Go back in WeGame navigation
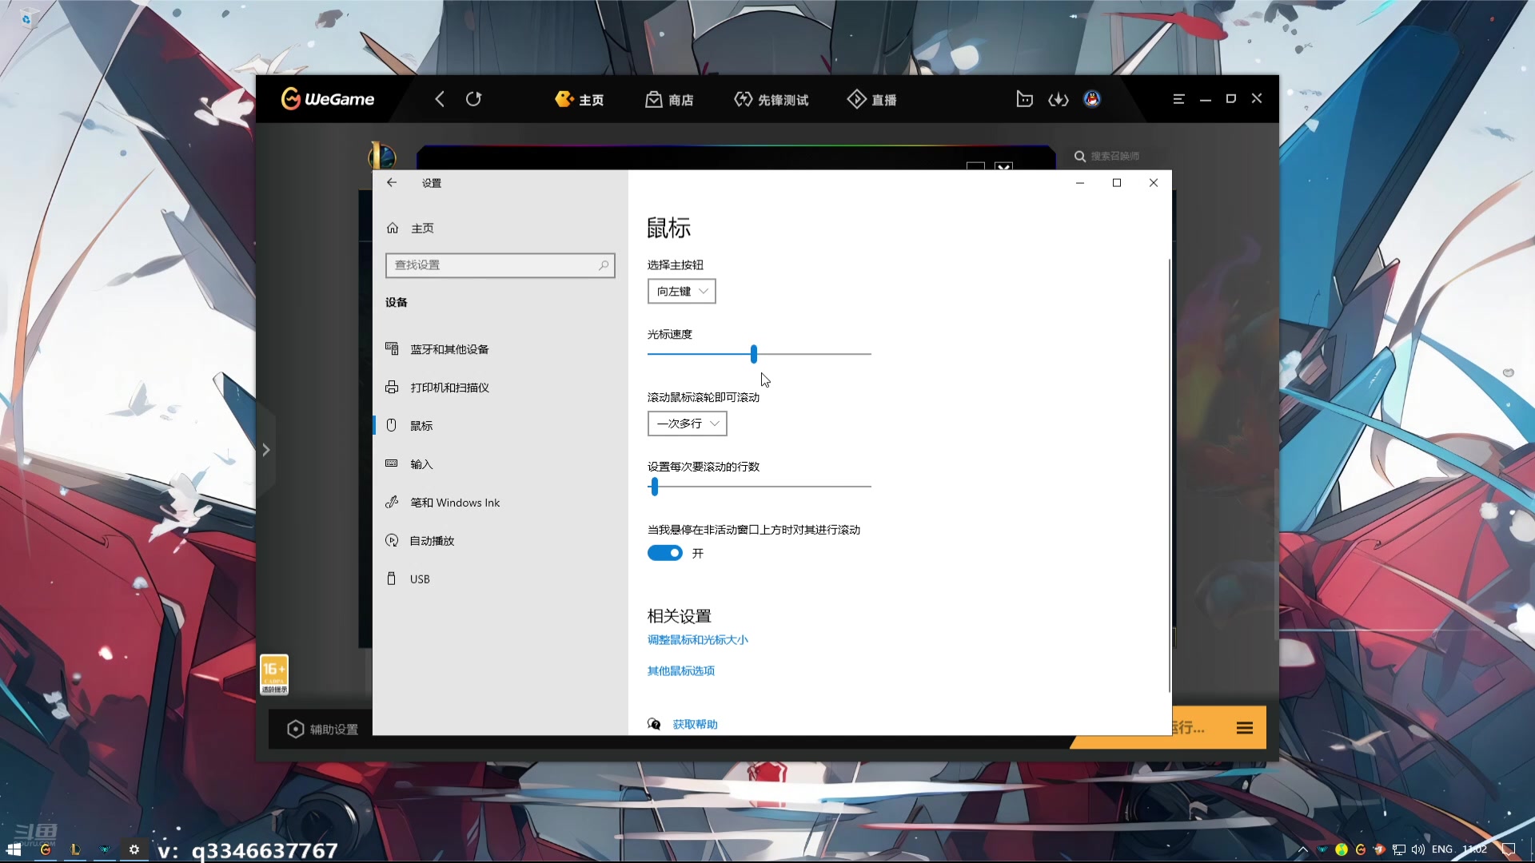This screenshot has width=1535, height=863. coord(440,99)
